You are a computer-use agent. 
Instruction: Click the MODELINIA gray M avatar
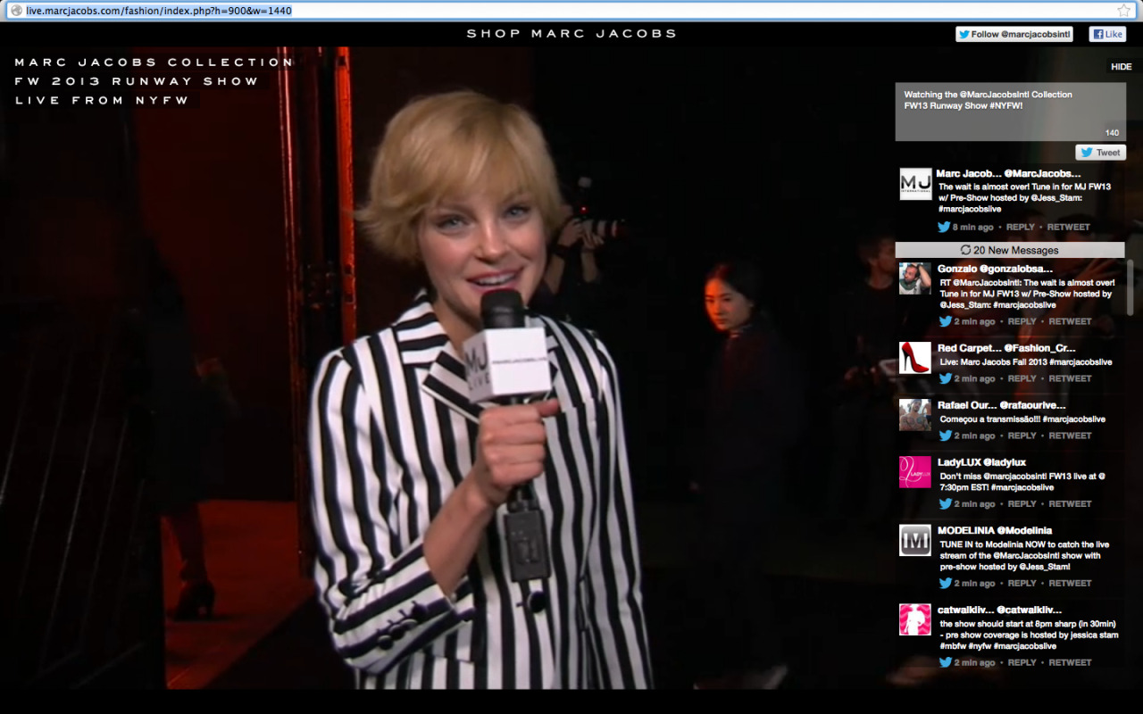coord(915,540)
